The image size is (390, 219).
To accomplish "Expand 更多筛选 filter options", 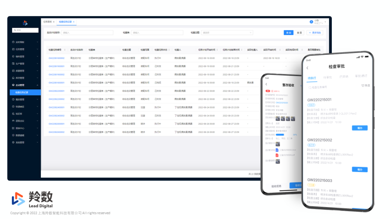I will click(315, 32).
